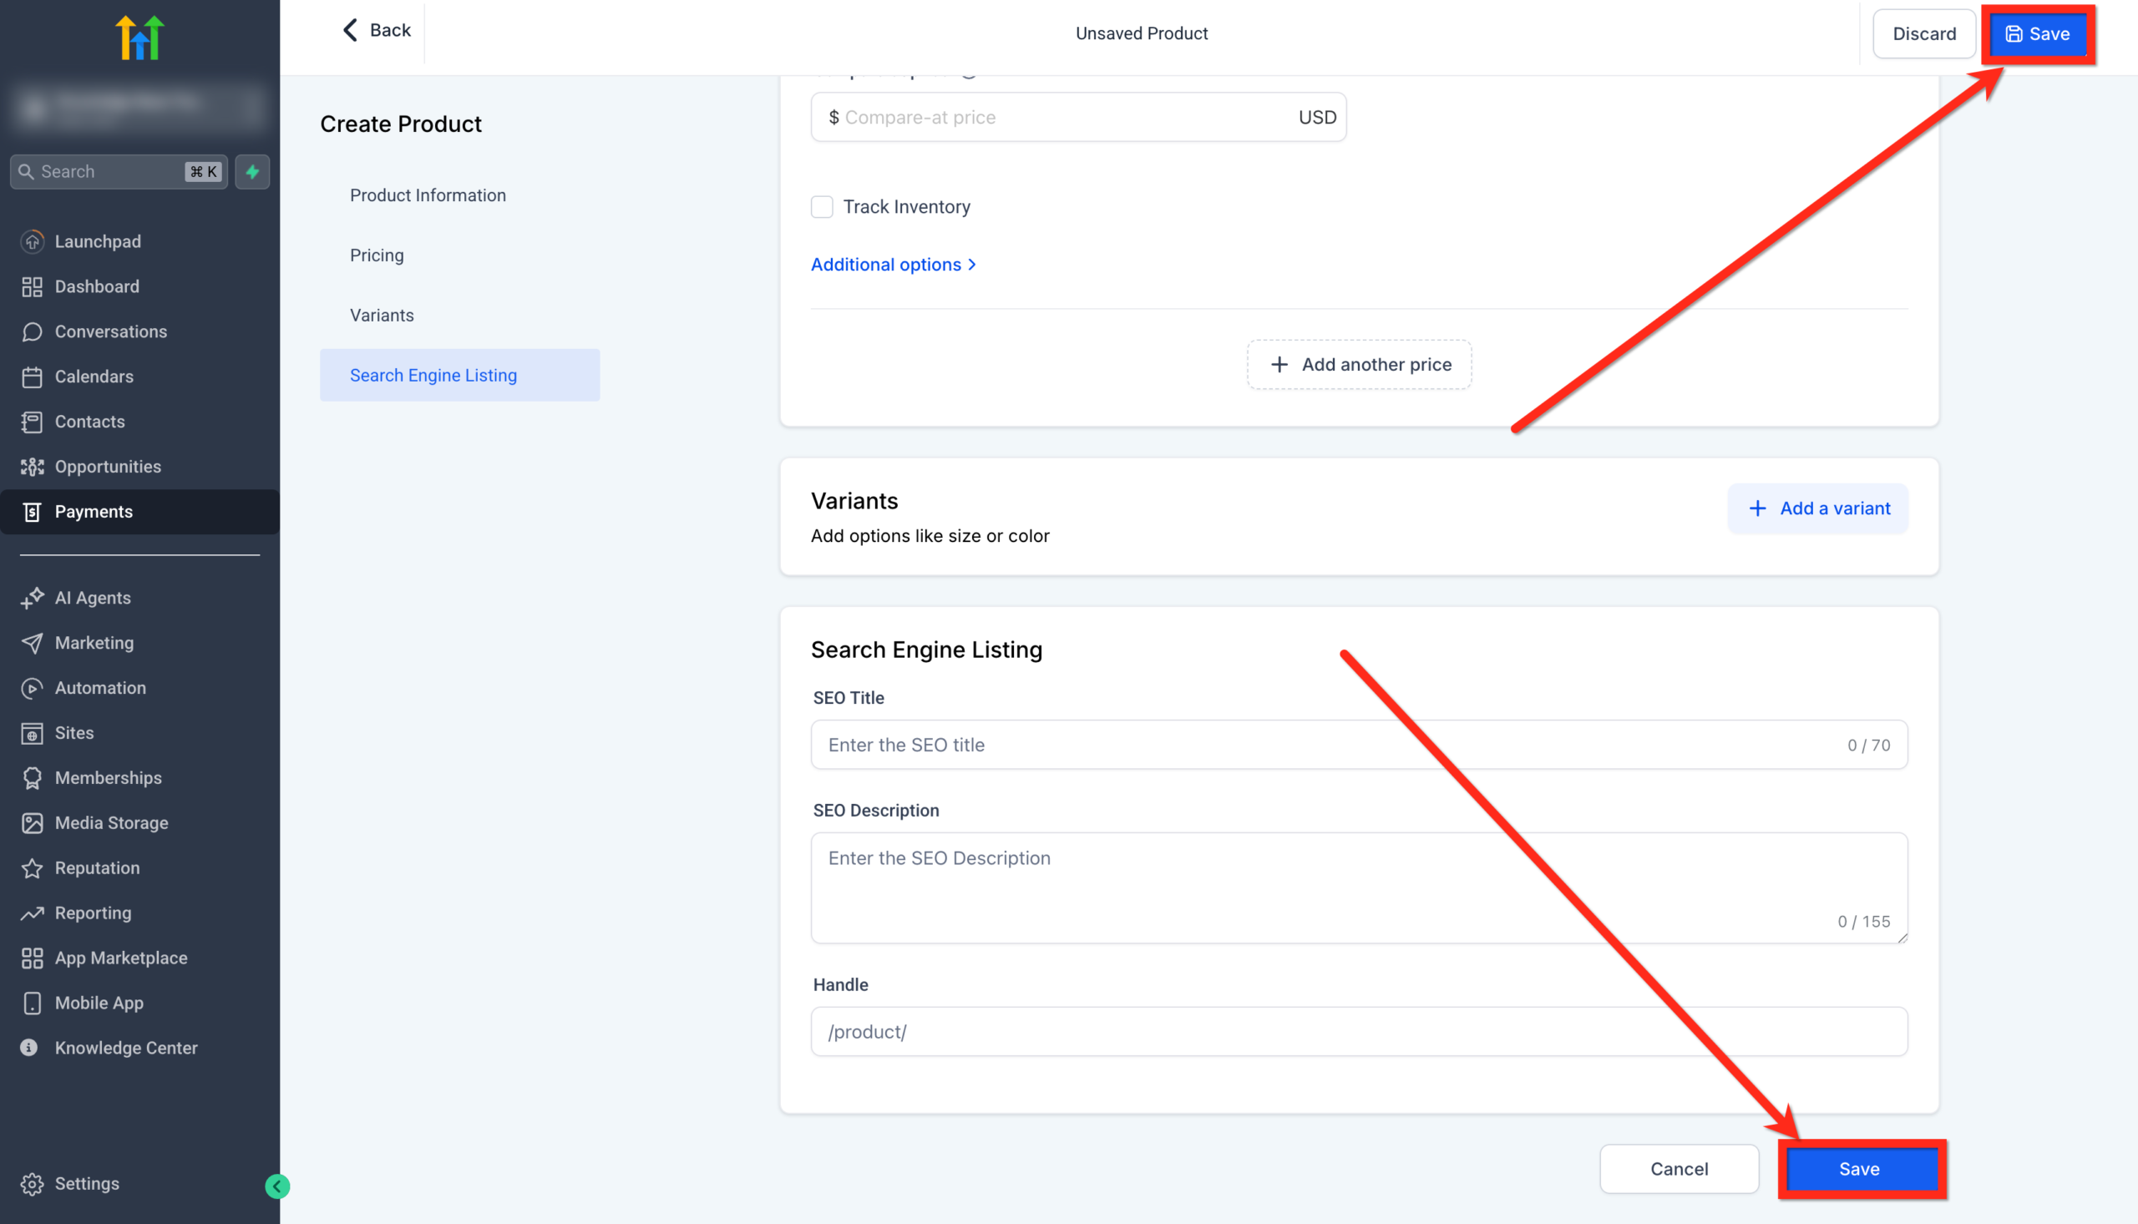The image size is (2138, 1224).
Task: Open Media Storage from the sidebar
Action: (32, 822)
